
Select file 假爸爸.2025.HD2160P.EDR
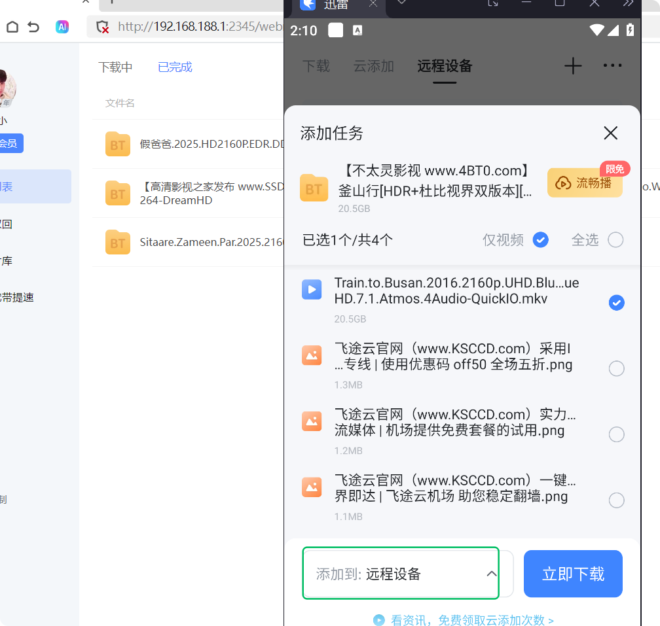[211, 144]
